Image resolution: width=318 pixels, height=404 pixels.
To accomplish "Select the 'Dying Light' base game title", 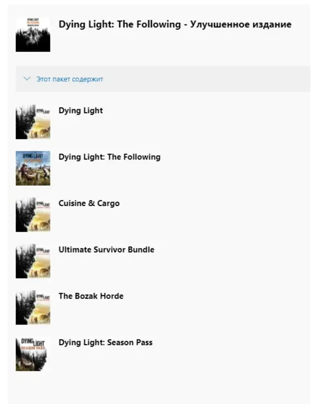I will 81,111.
